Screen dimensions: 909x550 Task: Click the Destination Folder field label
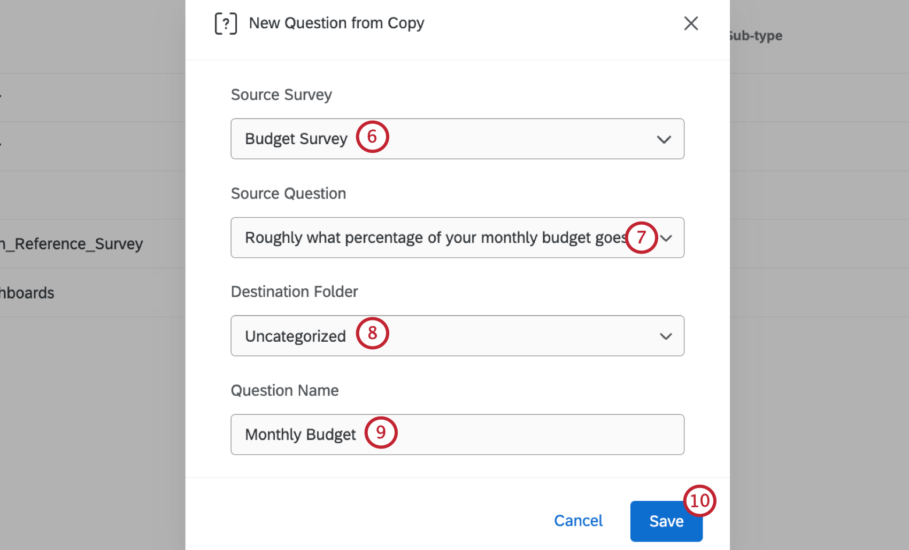tap(294, 292)
